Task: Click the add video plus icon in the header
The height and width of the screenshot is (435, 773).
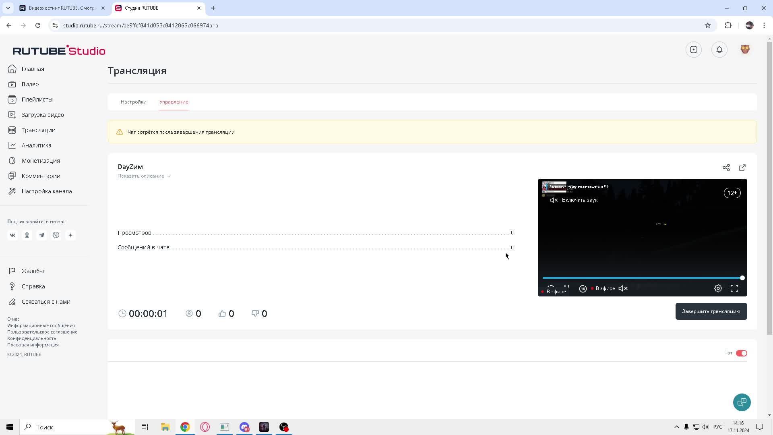Action: [693, 50]
